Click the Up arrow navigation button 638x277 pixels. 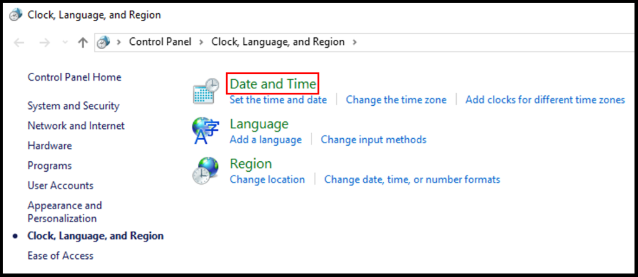click(83, 42)
